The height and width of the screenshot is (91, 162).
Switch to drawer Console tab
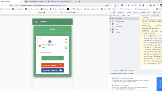pos(115,71)
